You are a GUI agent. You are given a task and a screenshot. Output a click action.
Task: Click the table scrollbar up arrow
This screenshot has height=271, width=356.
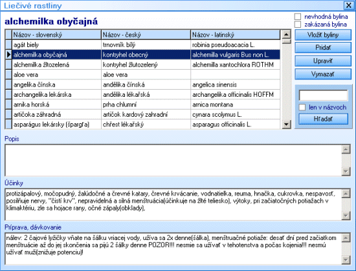click(x=286, y=35)
